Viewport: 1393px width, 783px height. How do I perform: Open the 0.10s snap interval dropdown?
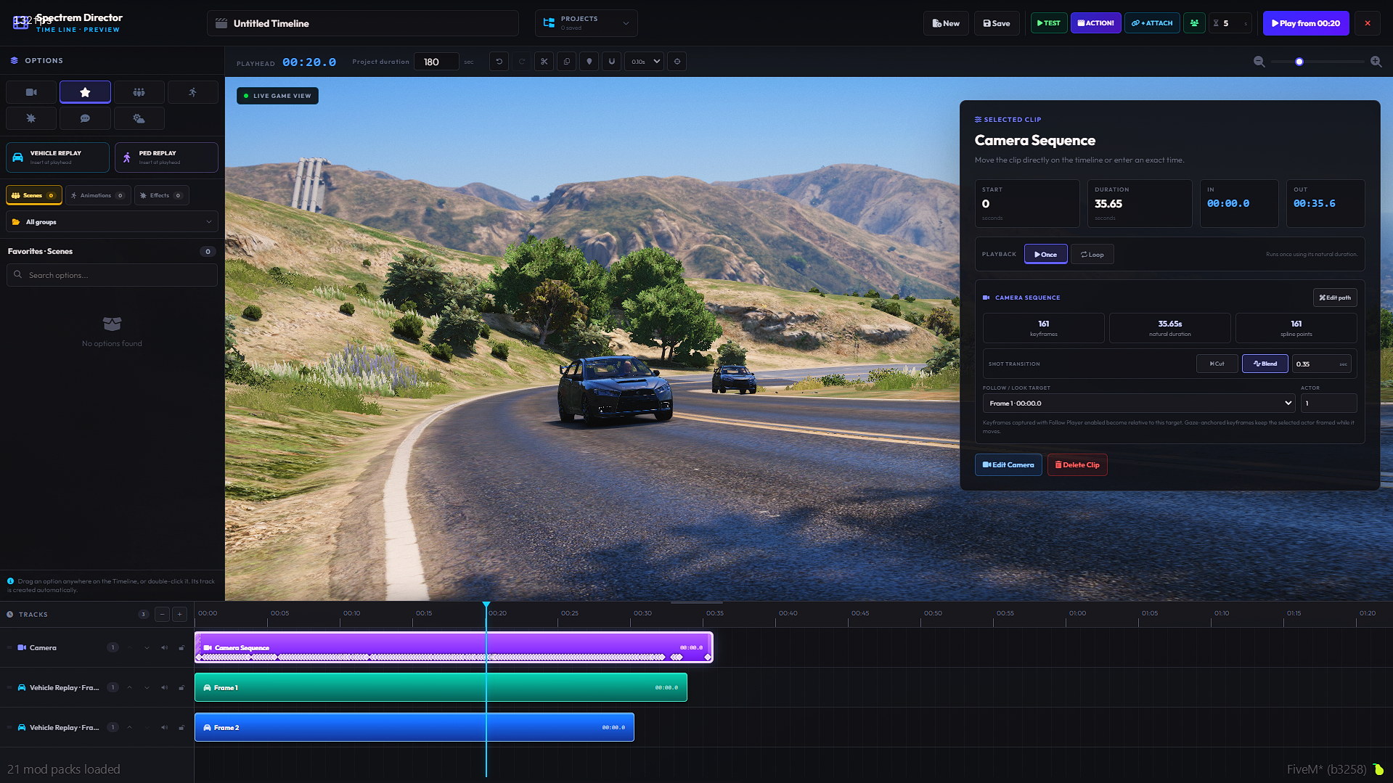[x=645, y=62]
